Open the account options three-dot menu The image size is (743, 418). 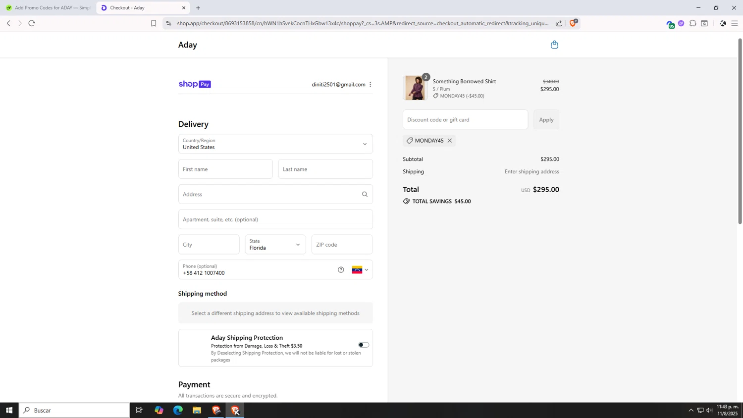370,84
